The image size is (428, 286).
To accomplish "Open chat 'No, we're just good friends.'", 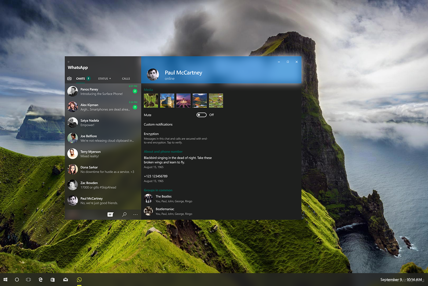I will [x=103, y=201].
